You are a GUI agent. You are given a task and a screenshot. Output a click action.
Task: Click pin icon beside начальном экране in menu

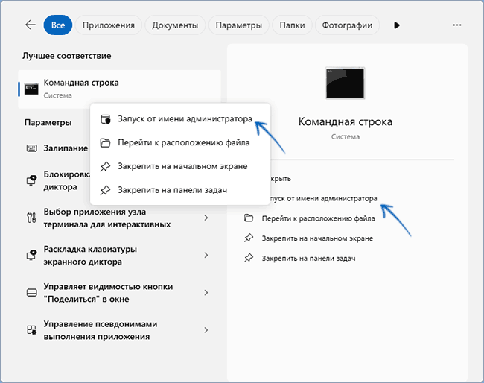pos(105,166)
